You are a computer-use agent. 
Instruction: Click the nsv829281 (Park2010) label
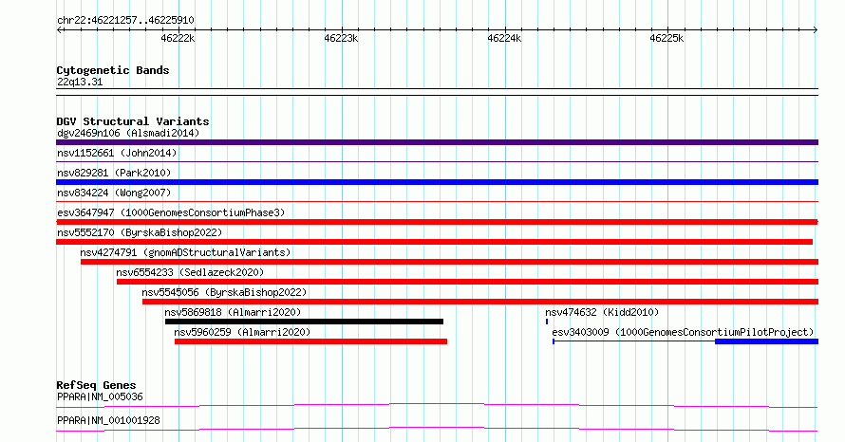tap(114, 173)
